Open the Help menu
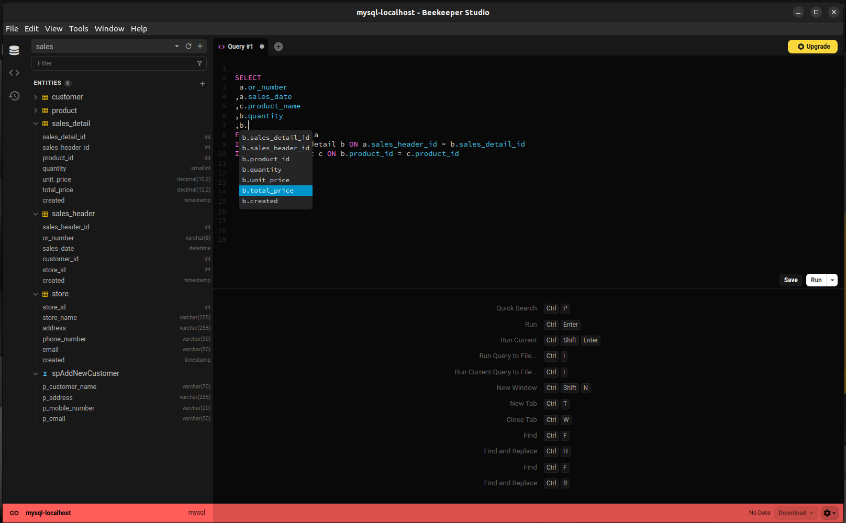The height and width of the screenshot is (523, 846). [x=139, y=29]
